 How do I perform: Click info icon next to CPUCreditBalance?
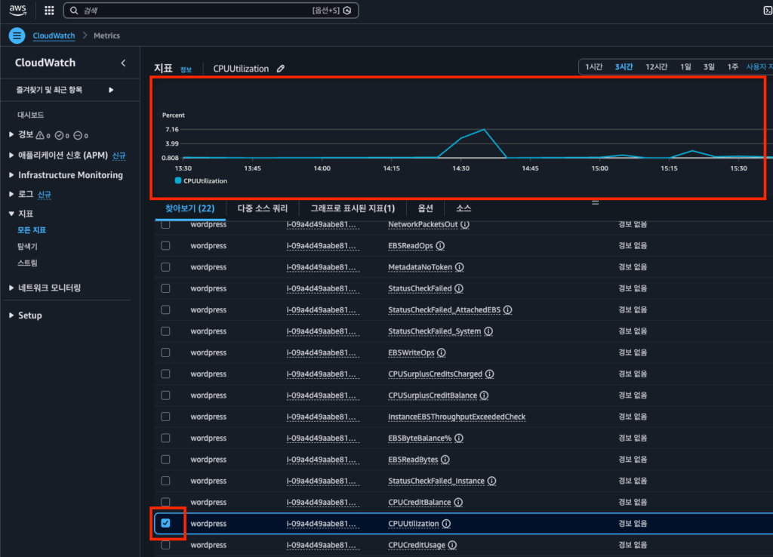(458, 503)
